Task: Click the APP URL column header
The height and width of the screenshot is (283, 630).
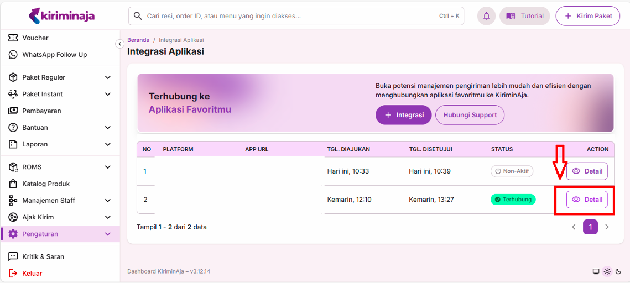Action: (257, 149)
